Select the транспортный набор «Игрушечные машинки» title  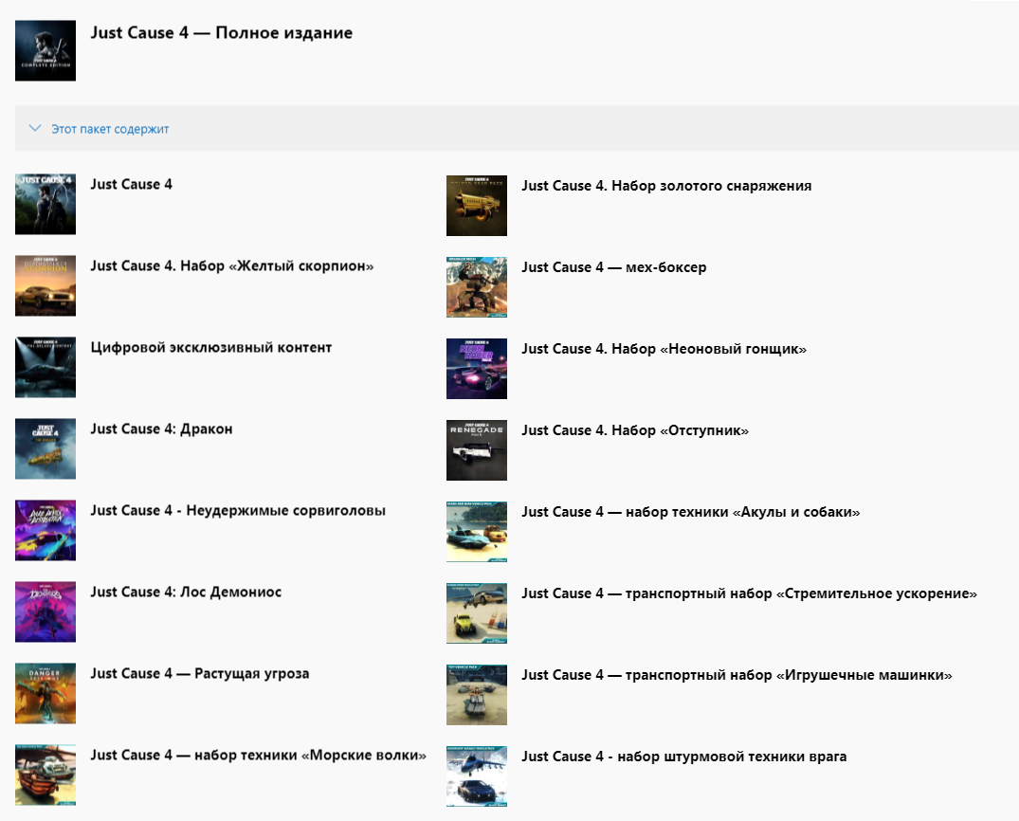[x=737, y=675]
